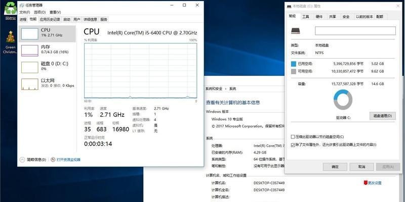Click the drive icon in properties dialog

pyautogui.click(x=296, y=31)
